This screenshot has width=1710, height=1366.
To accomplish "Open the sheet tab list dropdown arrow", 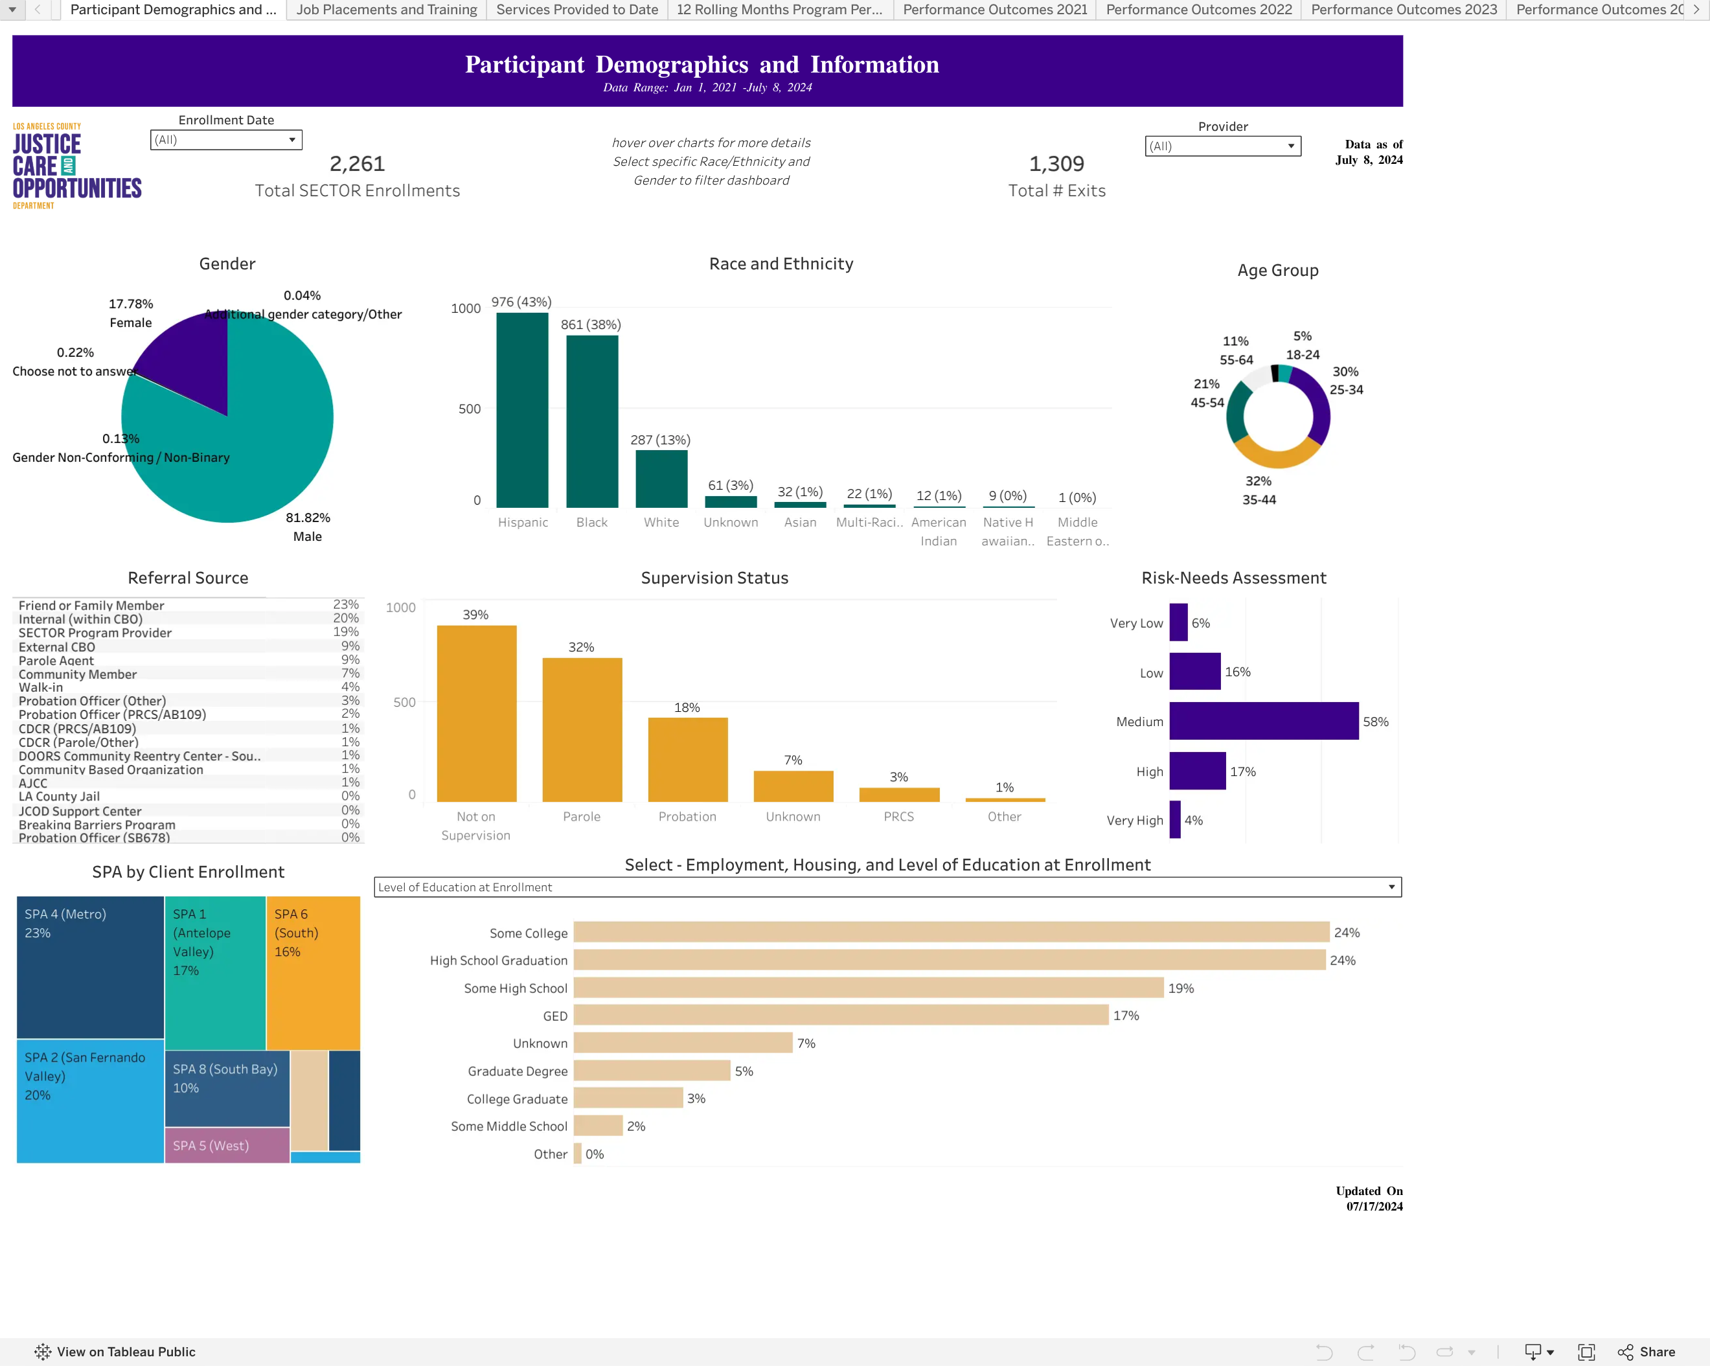I will click(x=13, y=10).
